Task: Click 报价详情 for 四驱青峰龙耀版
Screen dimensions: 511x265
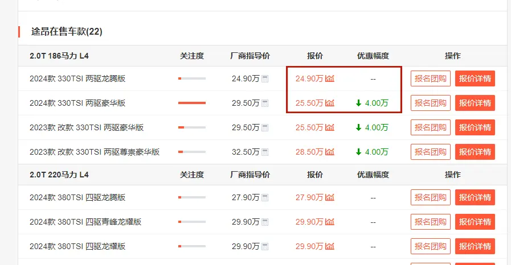Action: click(475, 222)
